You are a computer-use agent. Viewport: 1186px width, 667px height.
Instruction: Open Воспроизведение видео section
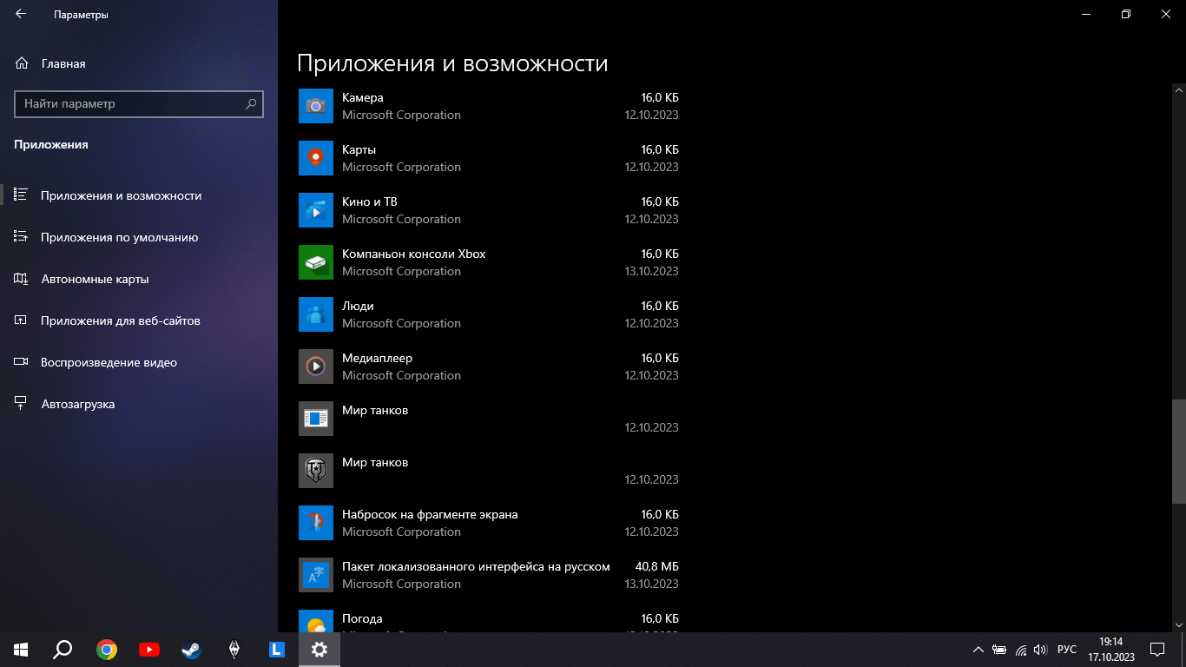tap(139, 362)
